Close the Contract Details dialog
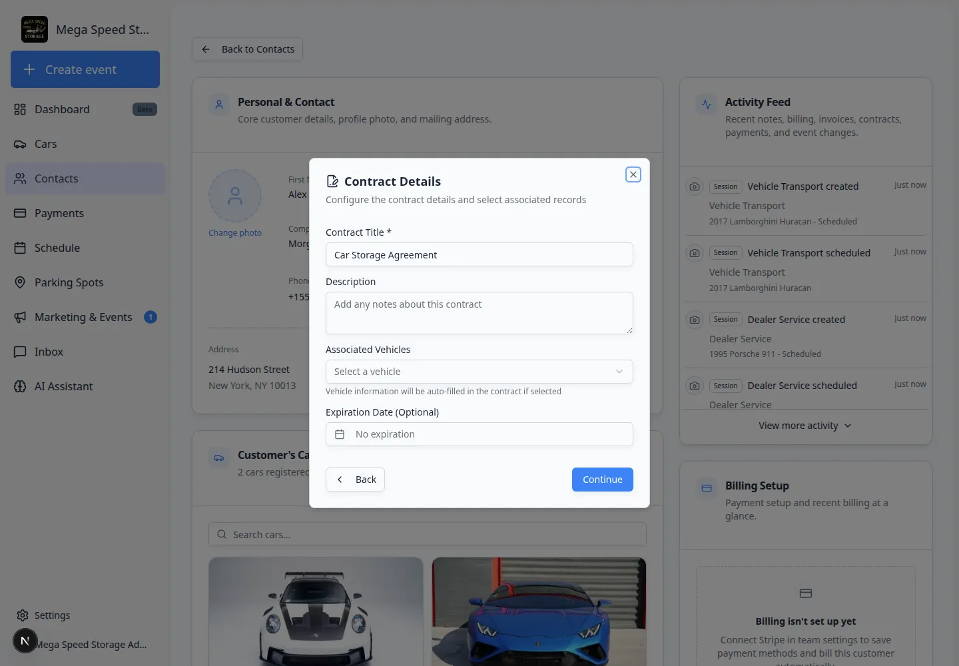Image resolution: width=959 pixels, height=666 pixels. pos(633,174)
